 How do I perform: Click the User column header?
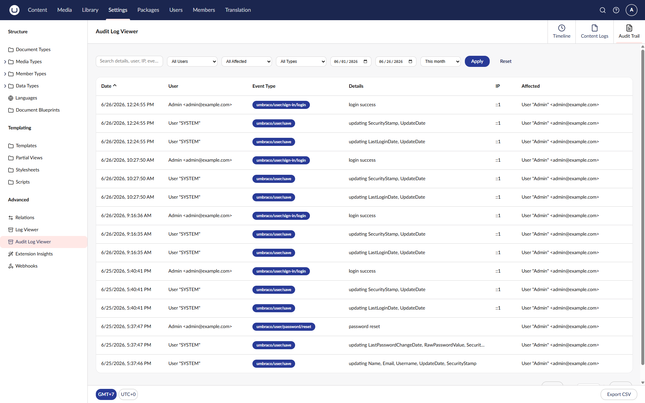tap(173, 86)
